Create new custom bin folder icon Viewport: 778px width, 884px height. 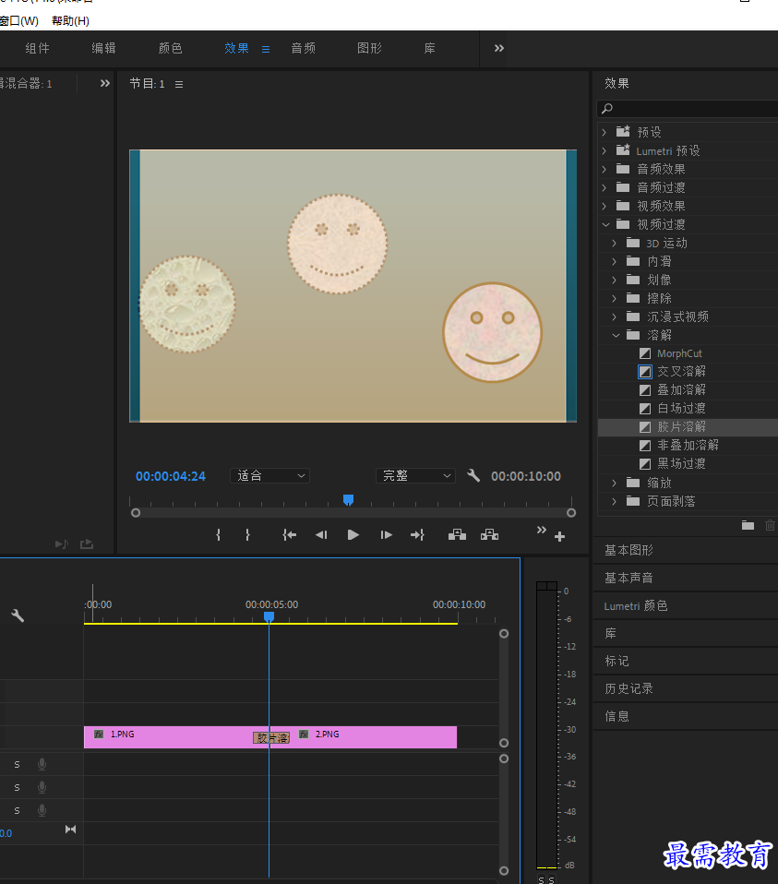tap(748, 525)
